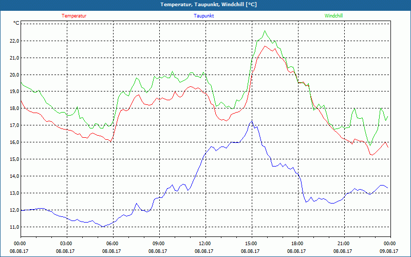411x257 pixels.
Task: Click the chart title 'Temperatur, Taupunkt, Windchill [°C]'
Action: pyautogui.click(x=206, y=5)
